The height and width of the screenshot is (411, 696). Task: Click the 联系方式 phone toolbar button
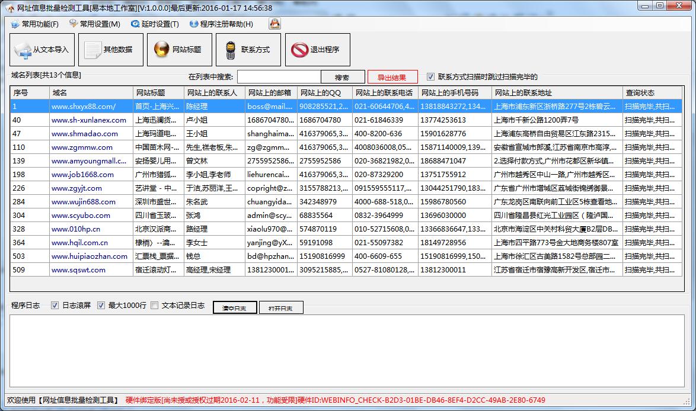248,50
